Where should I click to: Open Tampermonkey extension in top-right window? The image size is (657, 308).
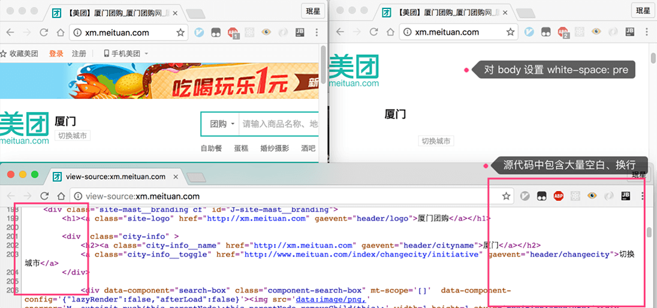(x=546, y=32)
